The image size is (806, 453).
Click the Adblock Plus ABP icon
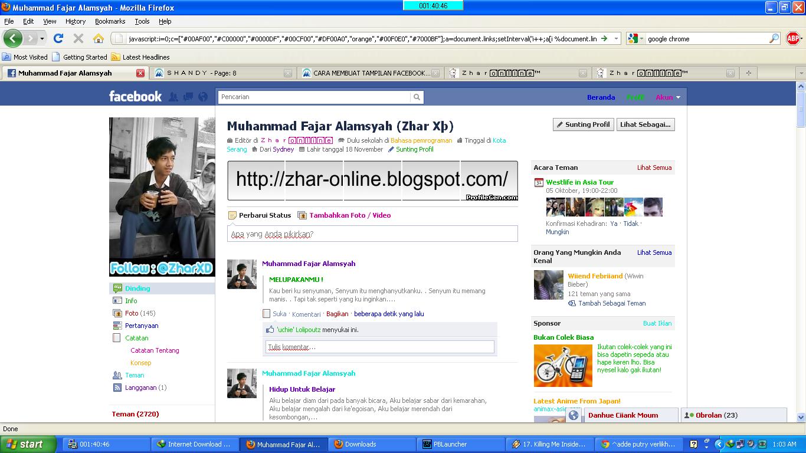(794, 38)
